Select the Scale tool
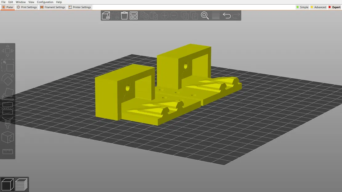This screenshot has width=342, height=192. tap(8, 65)
